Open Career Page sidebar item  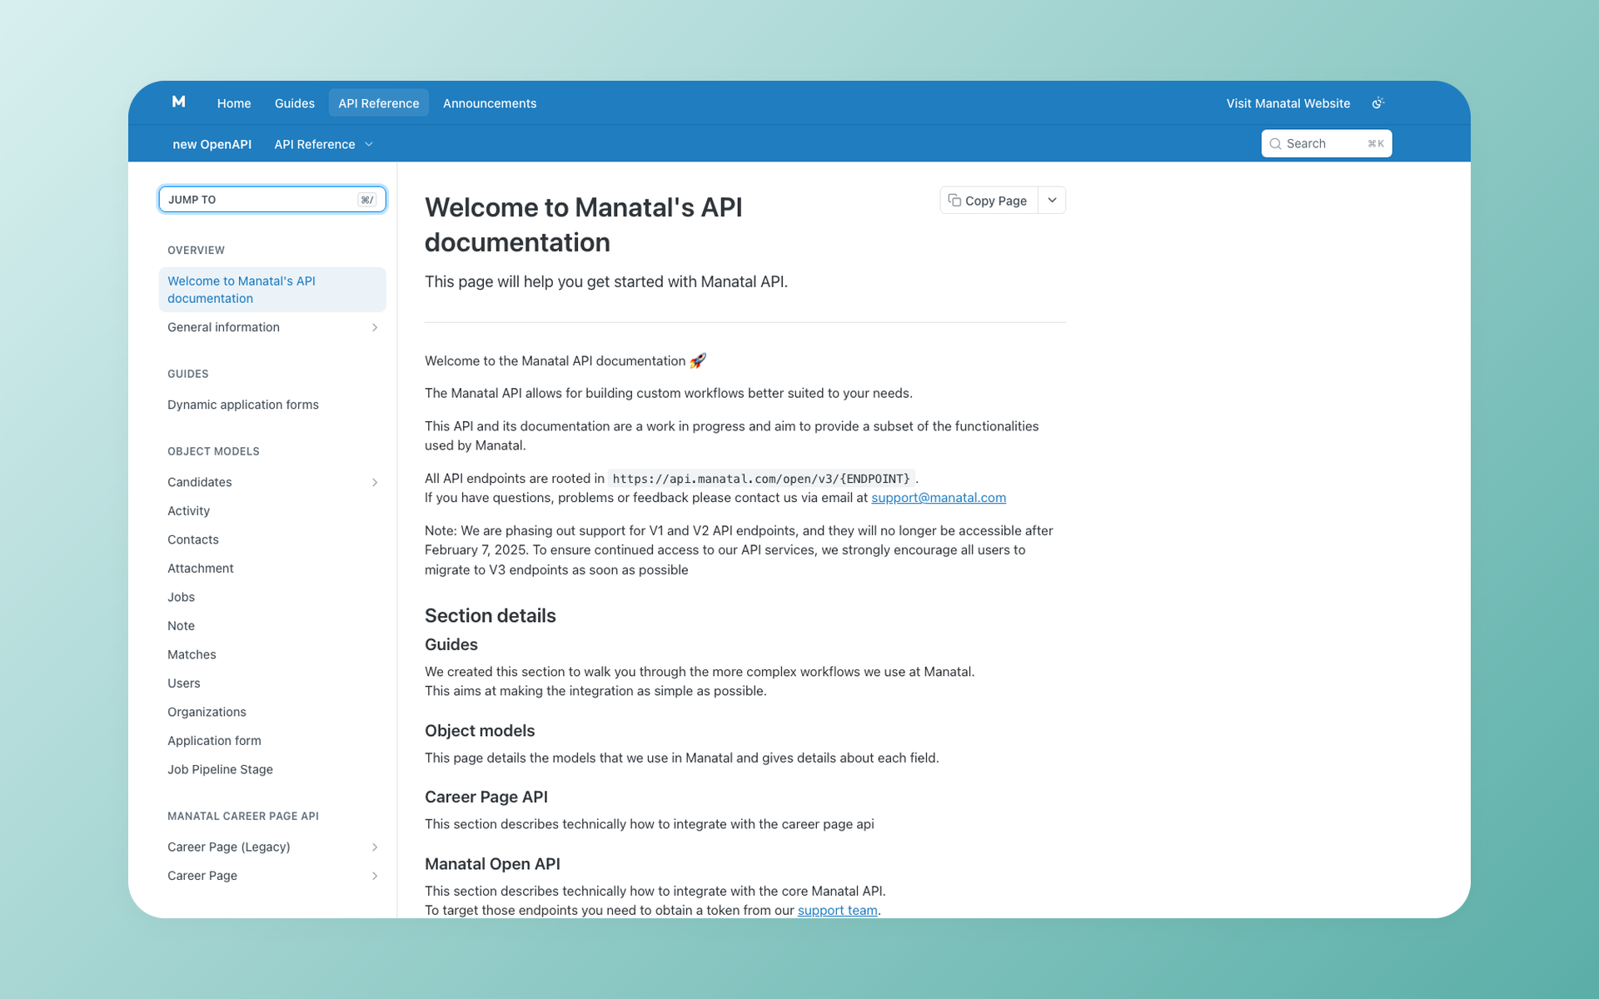point(202,876)
